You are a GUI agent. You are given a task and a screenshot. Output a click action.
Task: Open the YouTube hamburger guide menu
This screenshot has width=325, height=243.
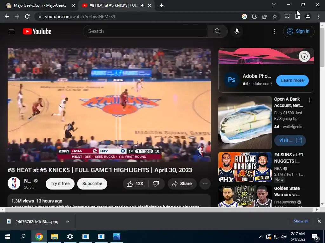(x=11, y=31)
